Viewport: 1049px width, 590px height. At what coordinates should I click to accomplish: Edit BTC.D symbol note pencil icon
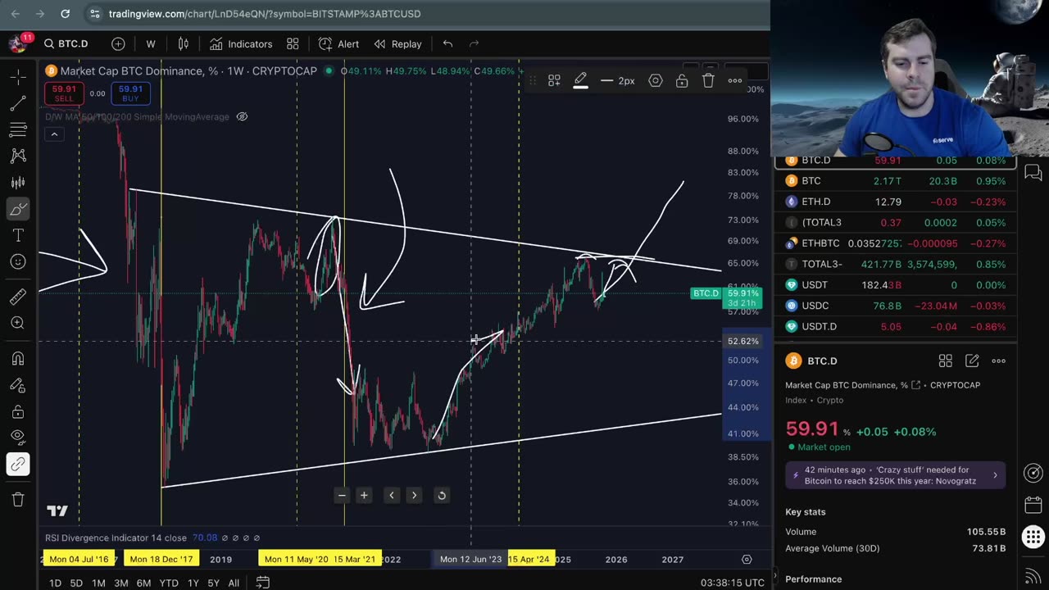coord(972,361)
